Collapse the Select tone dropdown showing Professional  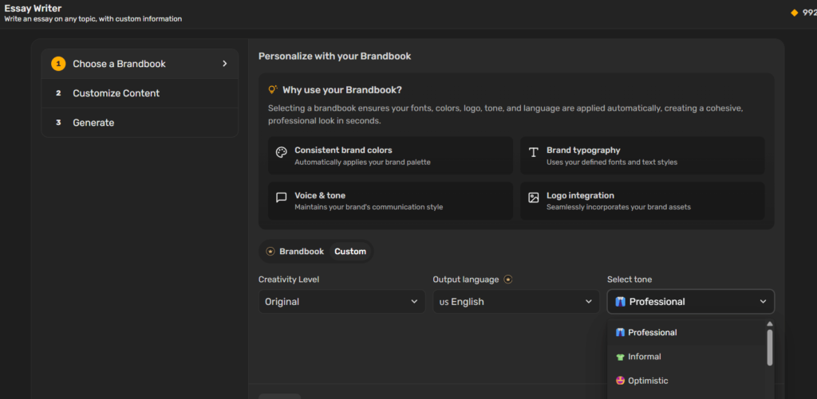tap(690, 302)
